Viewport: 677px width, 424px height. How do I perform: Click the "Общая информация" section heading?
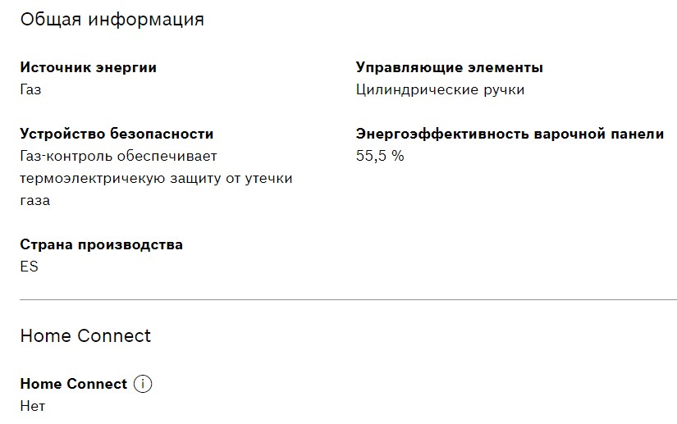(x=112, y=20)
